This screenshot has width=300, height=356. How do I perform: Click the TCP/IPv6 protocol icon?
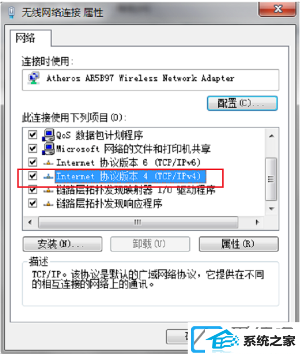point(48,163)
